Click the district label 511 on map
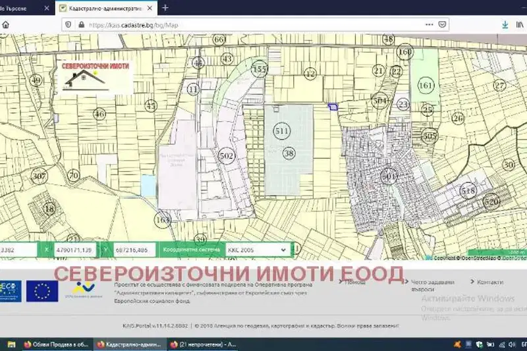The image size is (527, 351). (282, 130)
